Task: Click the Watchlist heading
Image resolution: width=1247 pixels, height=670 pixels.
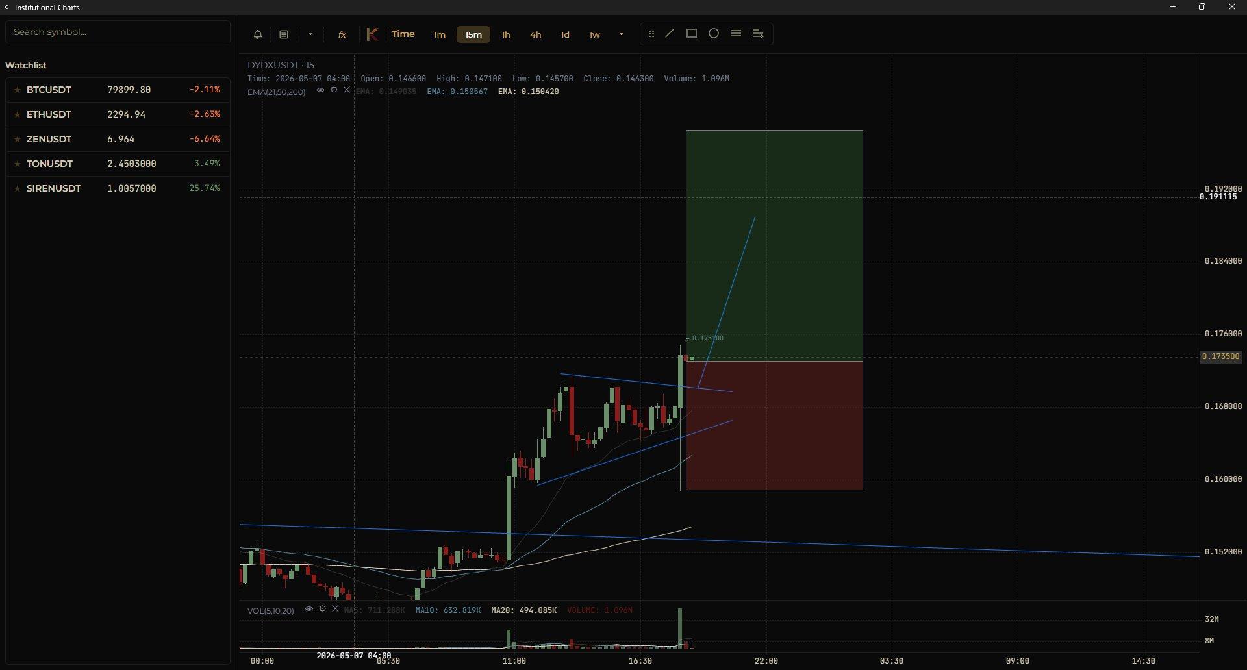Action: [x=25, y=65]
